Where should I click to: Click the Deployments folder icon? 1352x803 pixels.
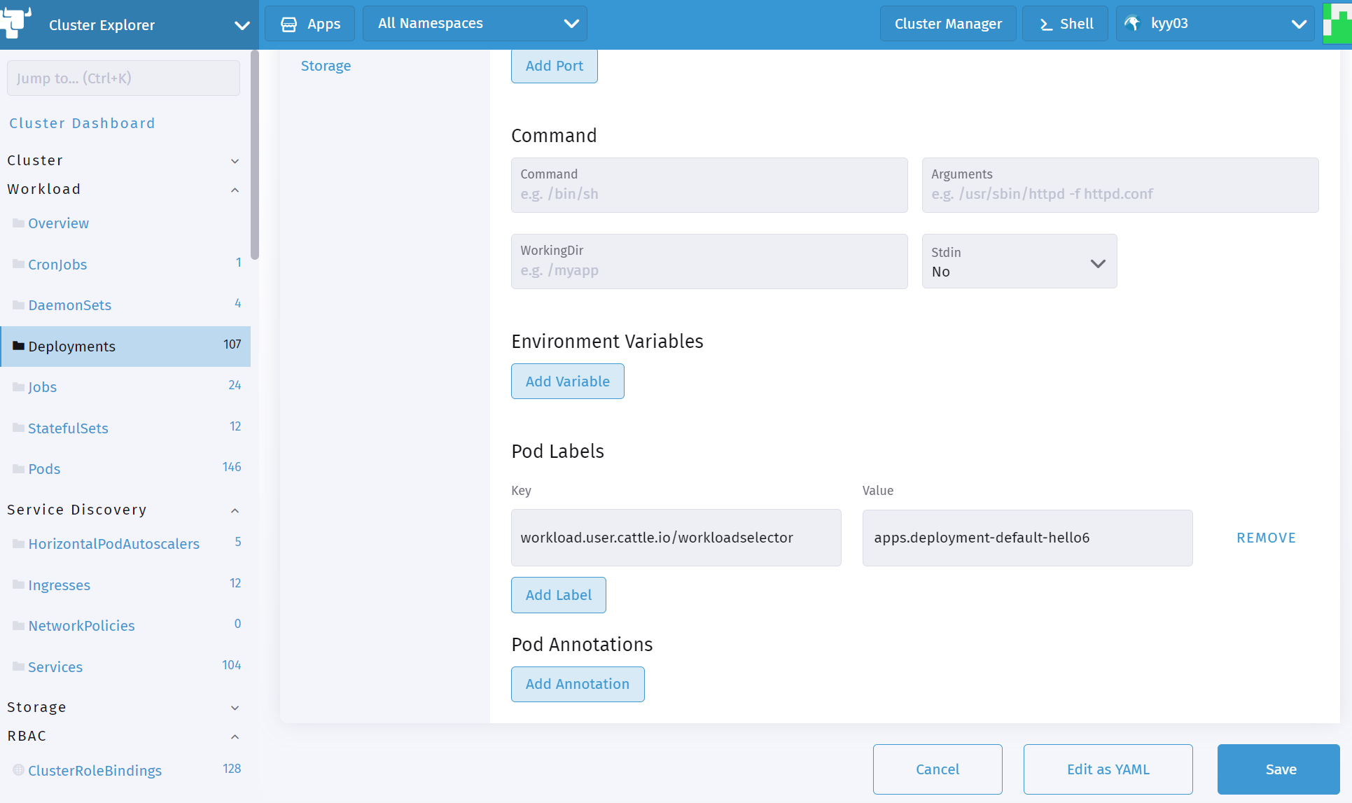(x=19, y=346)
